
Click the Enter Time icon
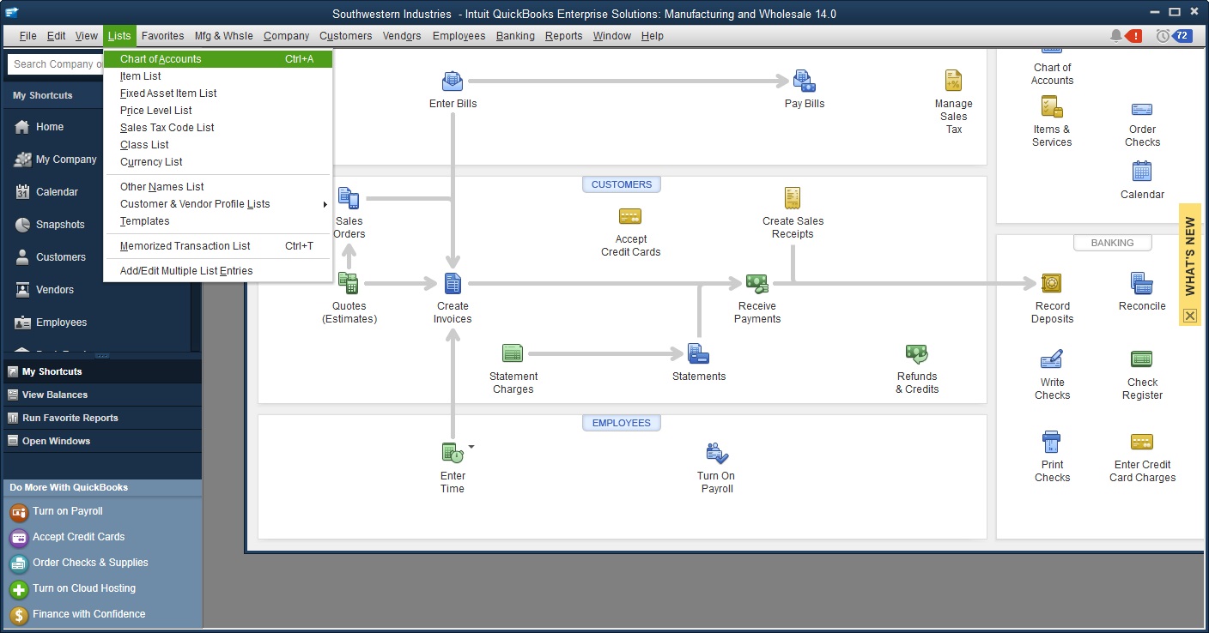point(452,452)
